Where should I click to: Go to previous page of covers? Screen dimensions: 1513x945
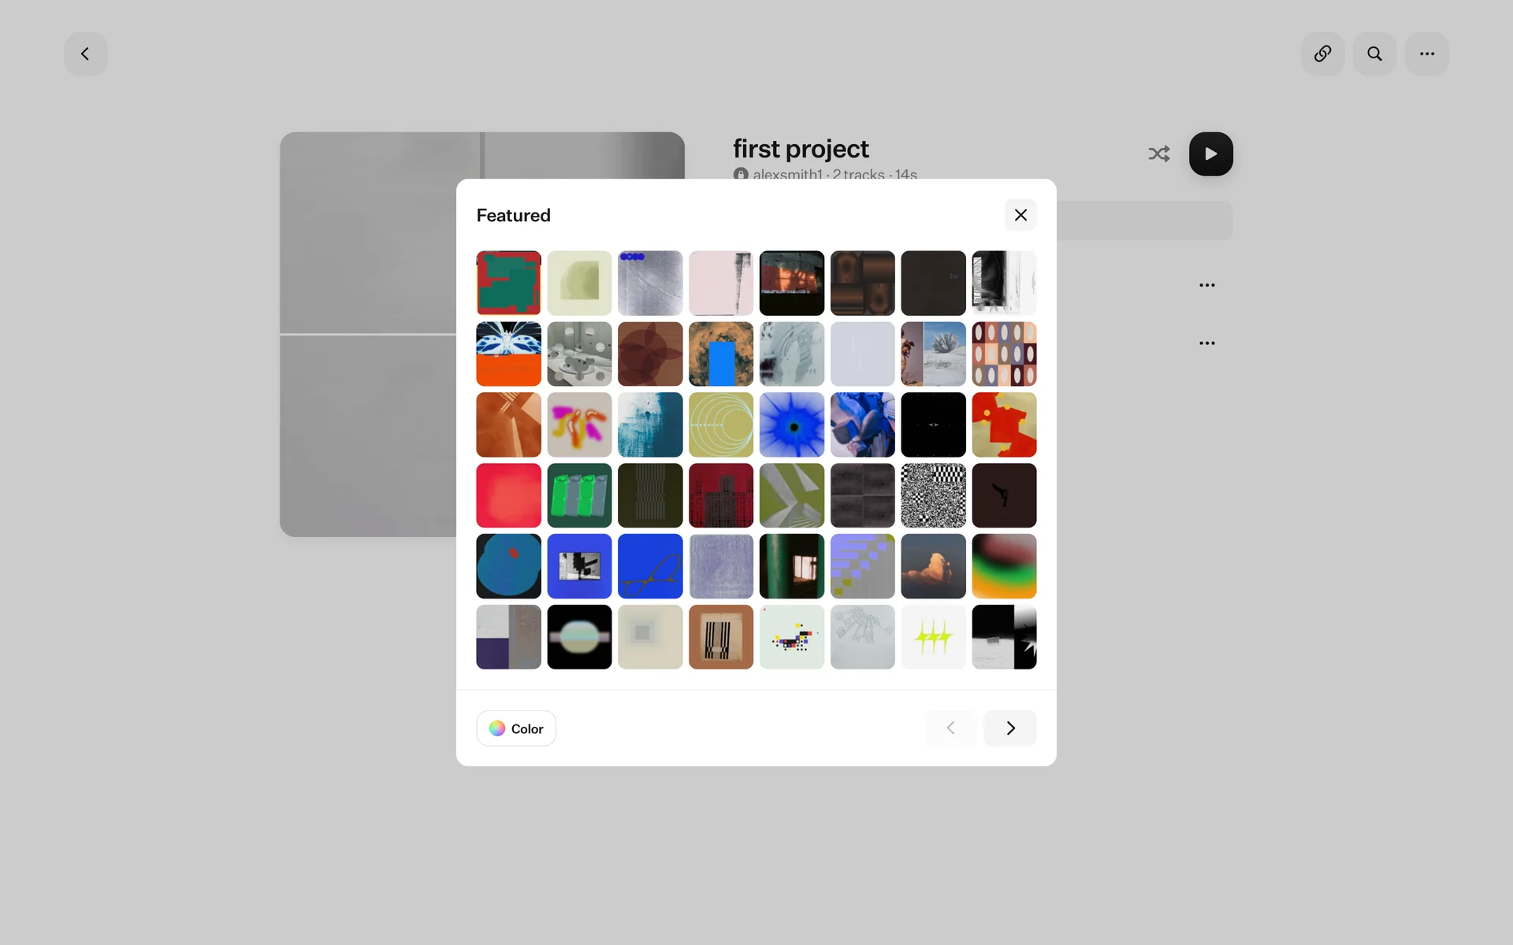[x=951, y=728]
